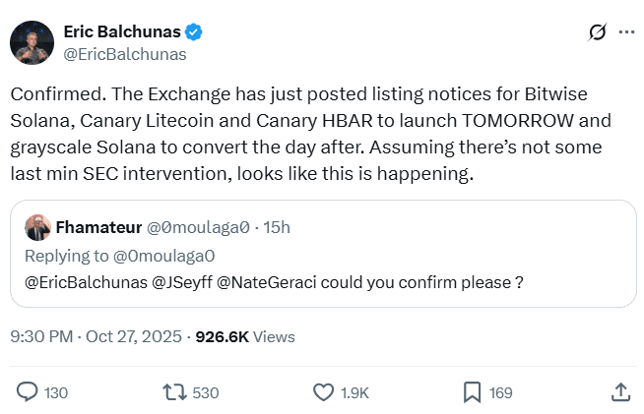This screenshot has width=644, height=414.
Task: Repost this tweet using retweet icon
Action: click(x=174, y=392)
